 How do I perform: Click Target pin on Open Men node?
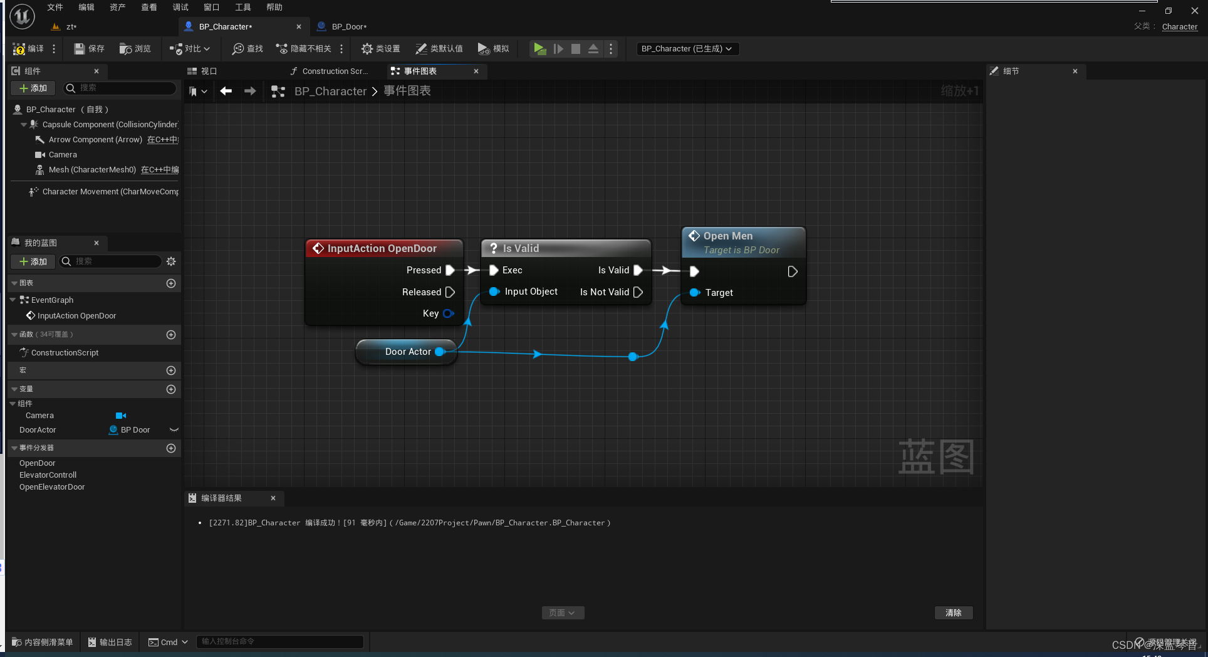(x=694, y=293)
